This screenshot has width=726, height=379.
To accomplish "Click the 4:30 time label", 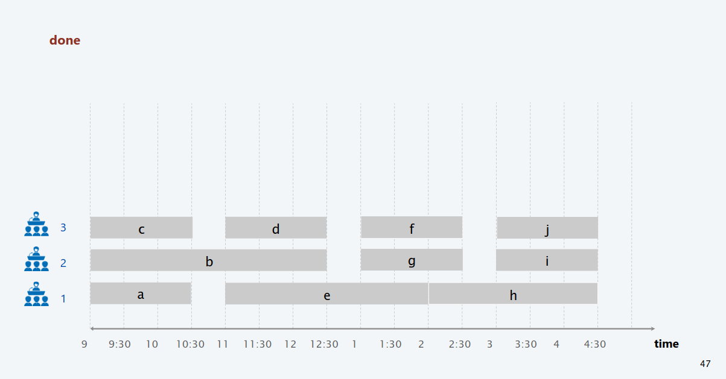I will 595,344.
